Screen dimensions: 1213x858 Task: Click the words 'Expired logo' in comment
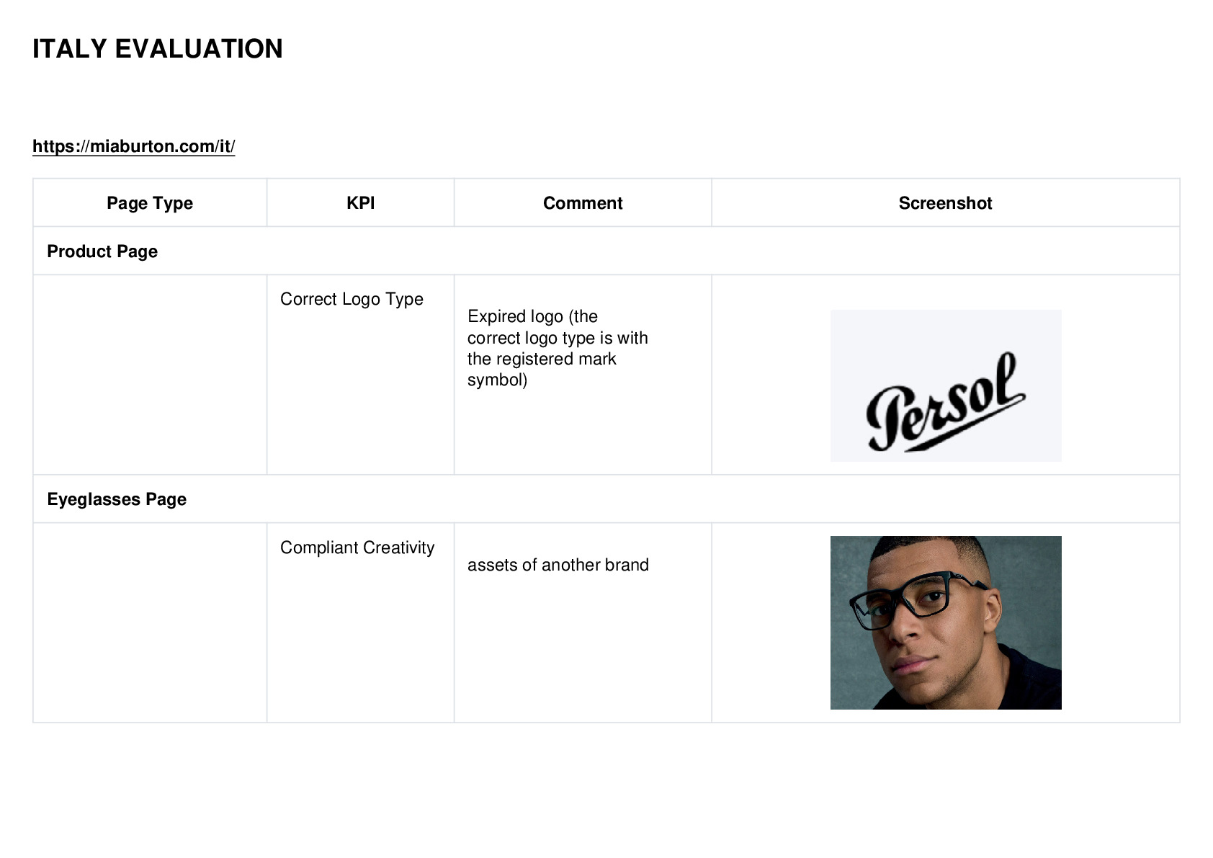[x=515, y=316]
